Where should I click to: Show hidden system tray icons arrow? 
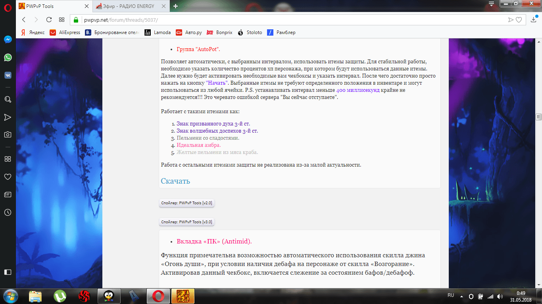tap(461, 296)
